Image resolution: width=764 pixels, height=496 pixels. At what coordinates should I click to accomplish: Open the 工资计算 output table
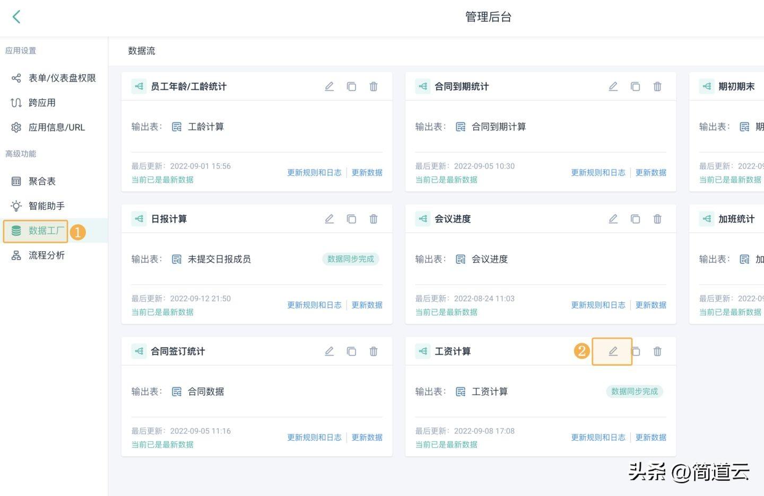pos(482,392)
